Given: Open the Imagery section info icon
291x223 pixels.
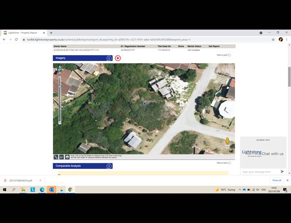Looking at the screenshot, I should point(109,58).
